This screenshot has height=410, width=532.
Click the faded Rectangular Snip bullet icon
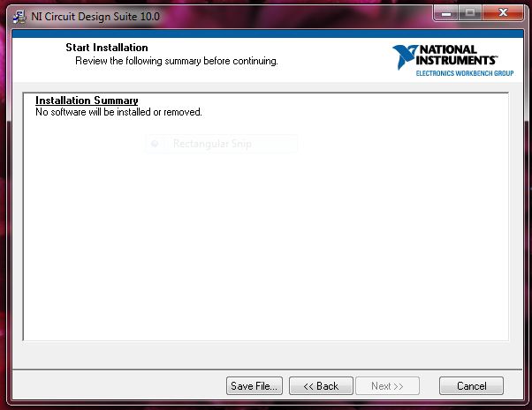[x=156, y=144]
